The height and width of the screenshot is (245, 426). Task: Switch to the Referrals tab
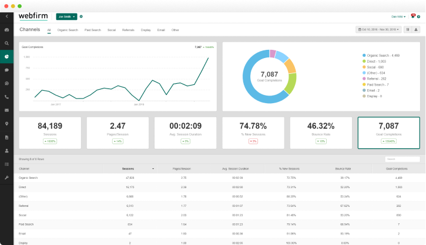click(x=128, y=30)
